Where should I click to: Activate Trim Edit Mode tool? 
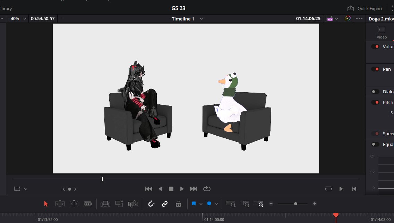(60, 204)
